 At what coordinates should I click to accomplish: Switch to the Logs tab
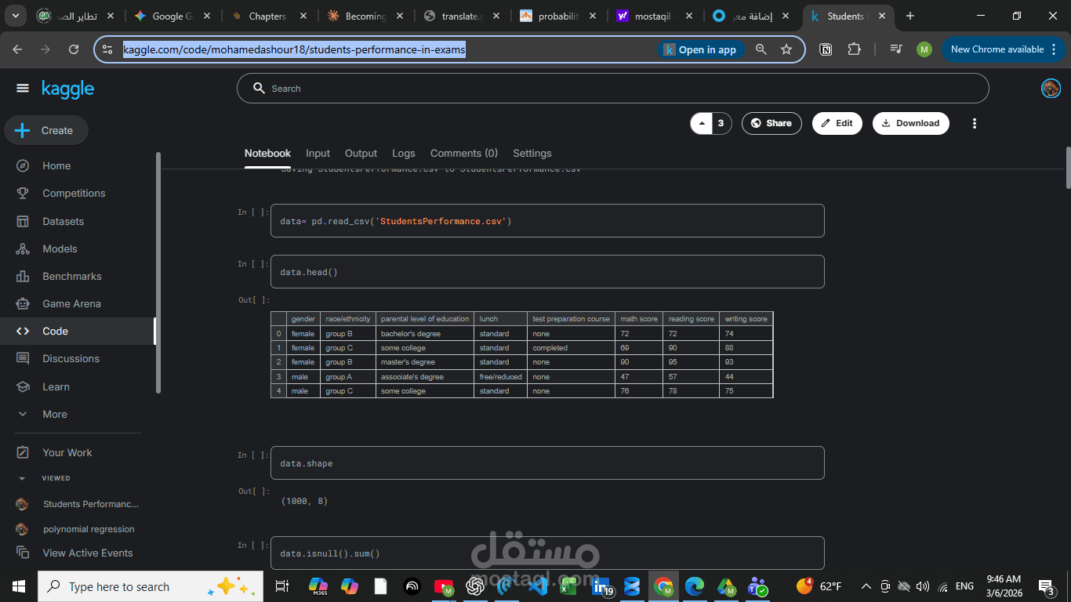tap(404, 154)
